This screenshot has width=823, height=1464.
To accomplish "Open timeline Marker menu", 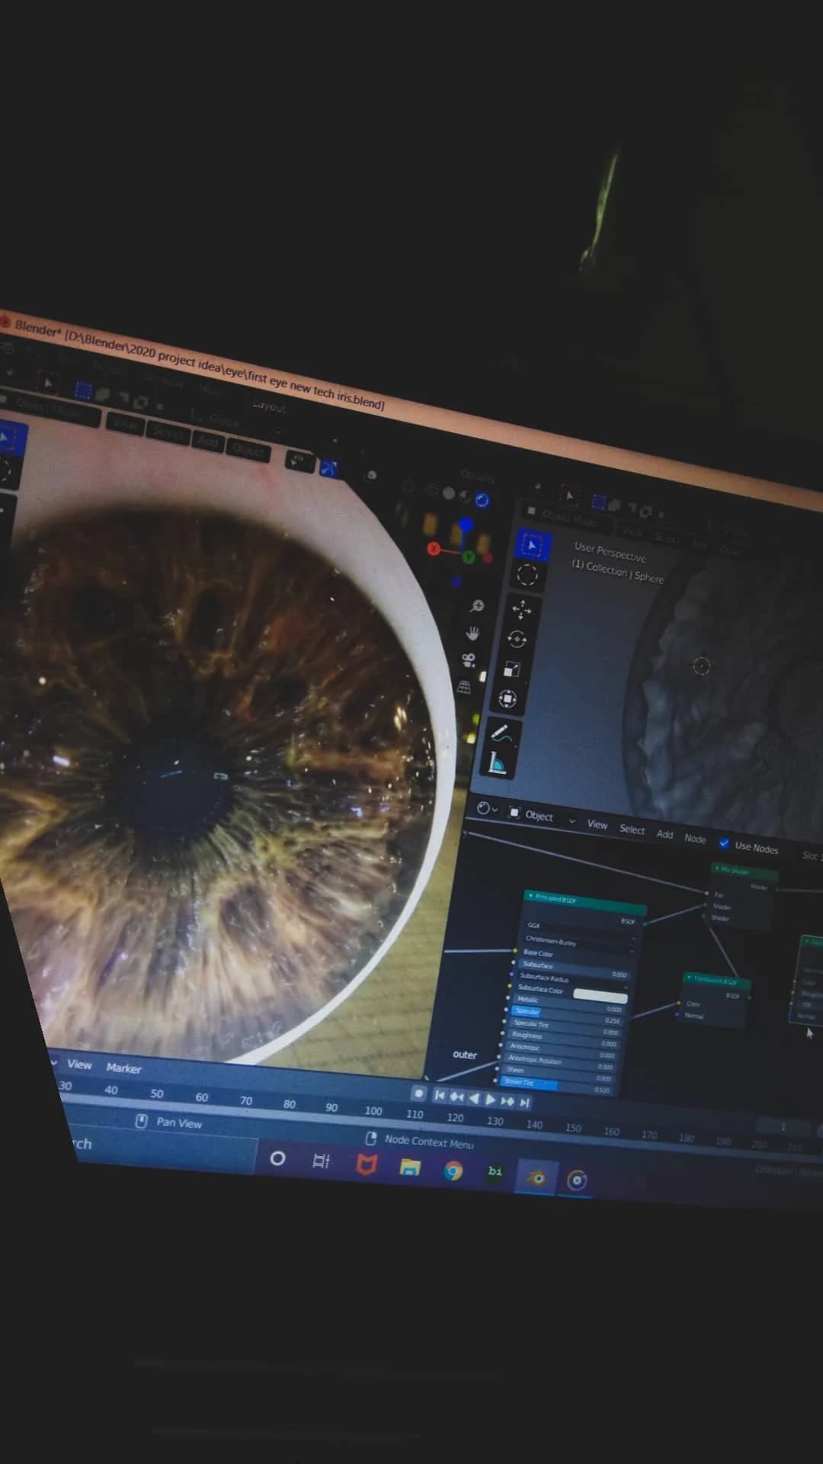I will (x=123, y=1068).
